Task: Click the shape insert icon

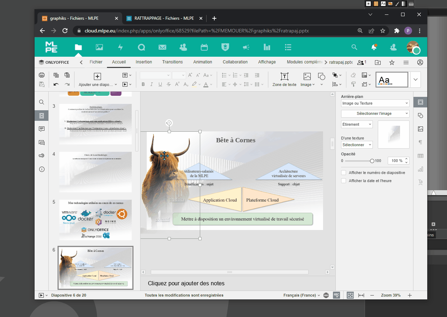Action: (x=321, y=76)
